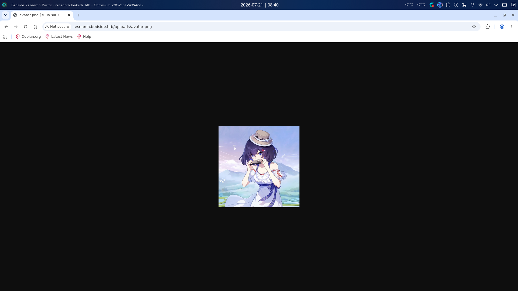Open the Help bookmark
Screen dimensions: 518x291
84,37
